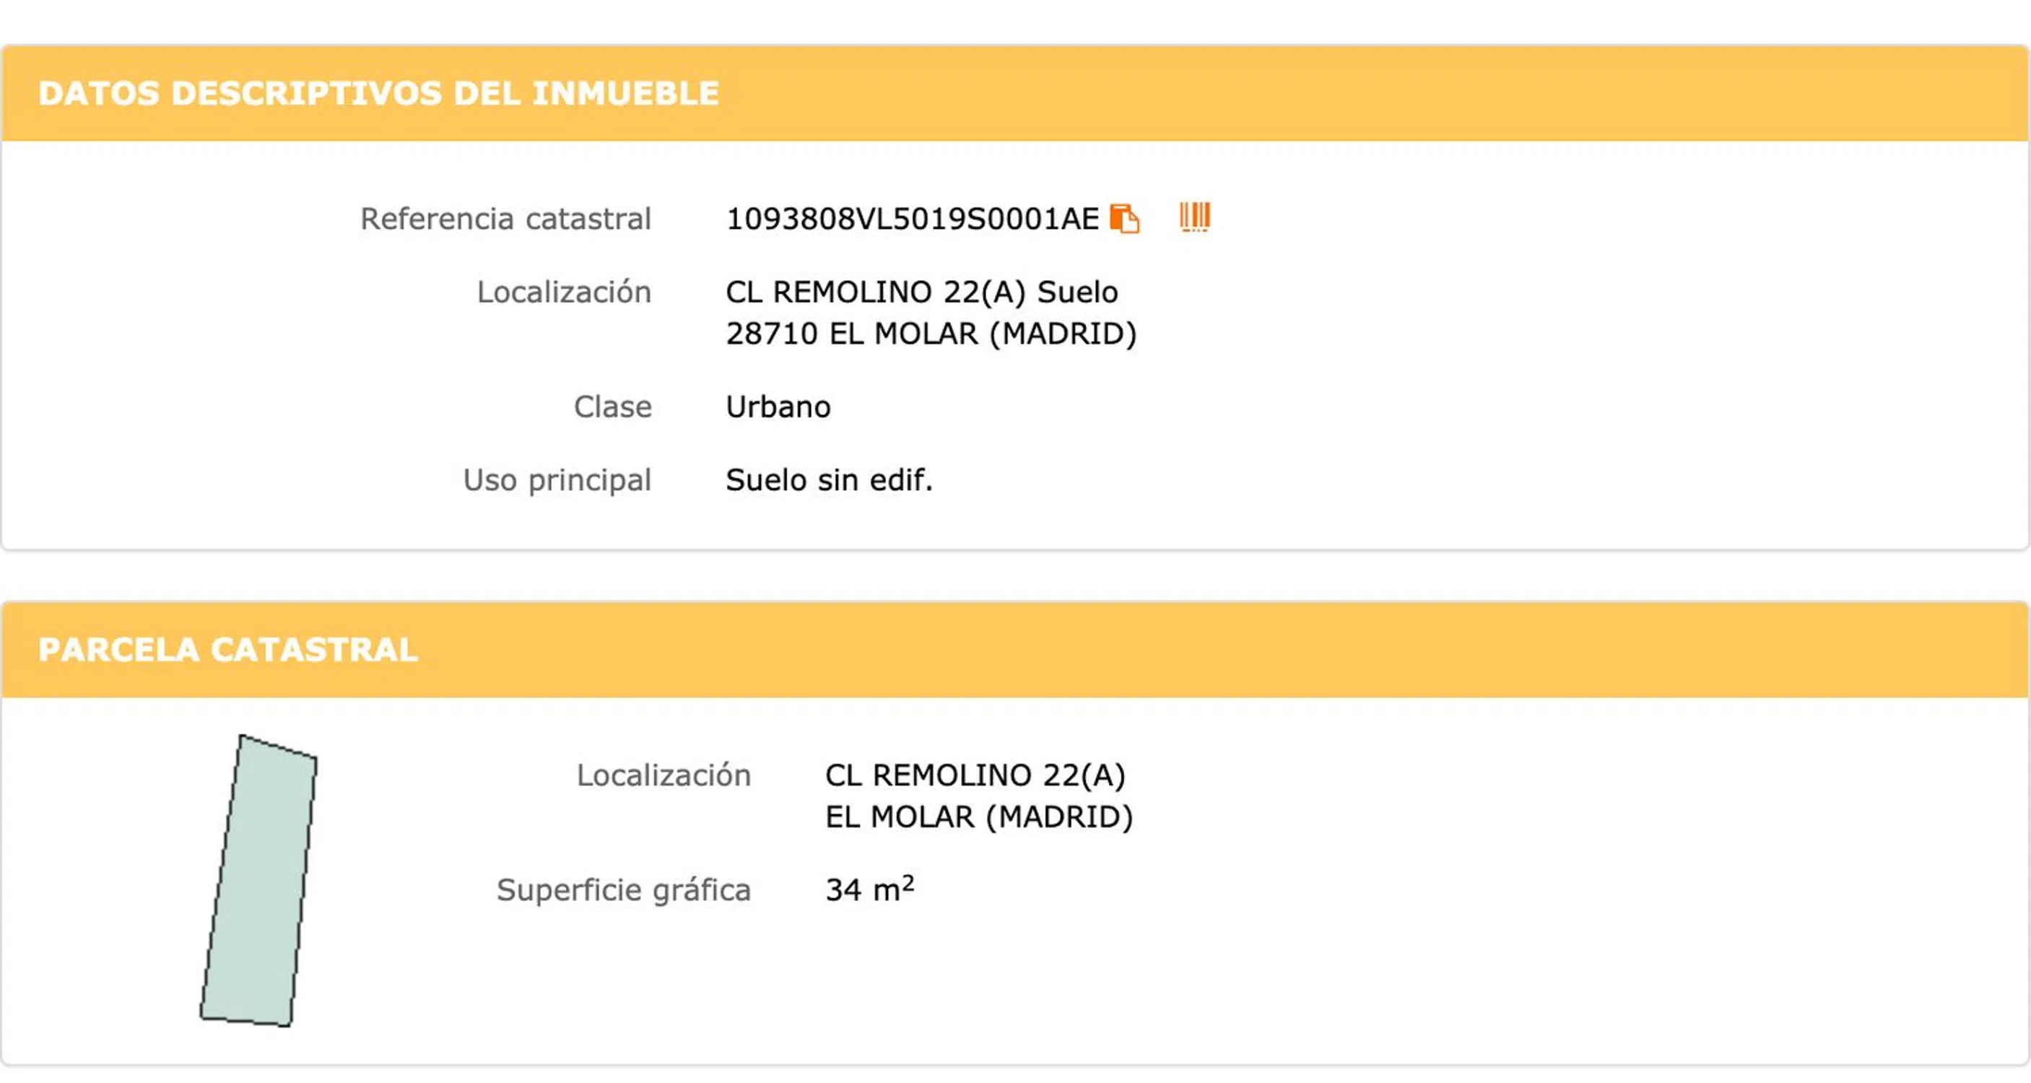
Task: Select the 34 m² surface value
Action: pos(869,890)
